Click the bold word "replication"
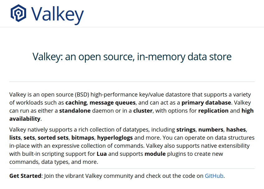Image resolution: width=264 pixels, height=189 pixels. pyautogui.click(x=213, y=110)
